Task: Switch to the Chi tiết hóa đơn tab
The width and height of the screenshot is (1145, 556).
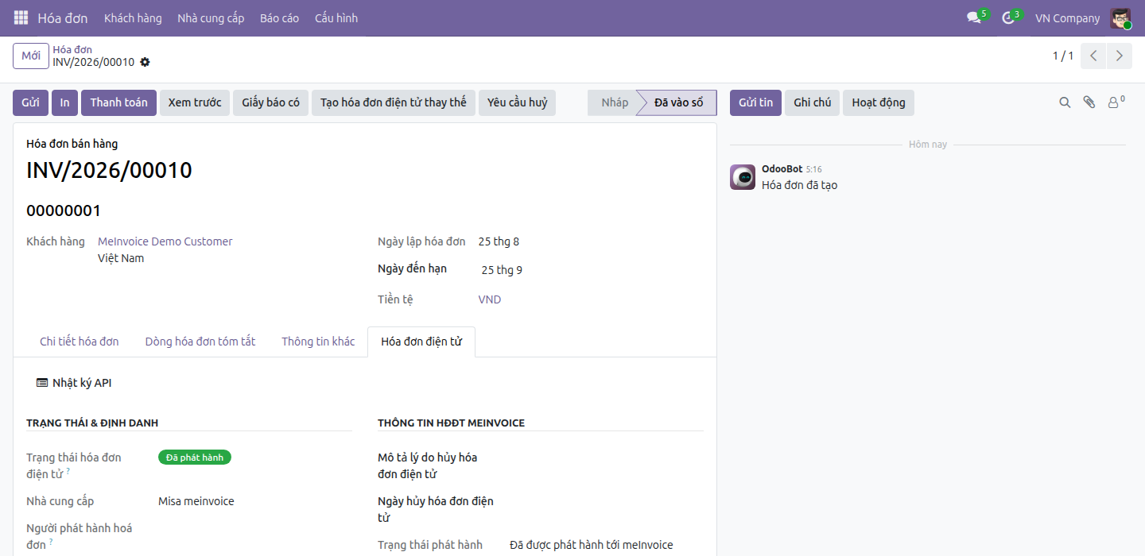Action: [80, 342]
